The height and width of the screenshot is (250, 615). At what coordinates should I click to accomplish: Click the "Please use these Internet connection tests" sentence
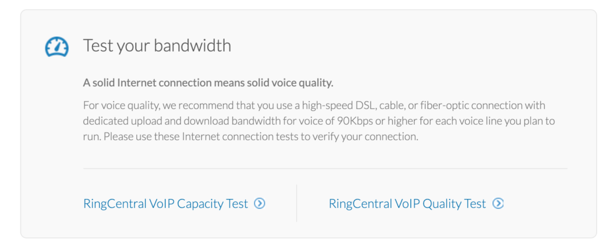(x=262, y=137)
